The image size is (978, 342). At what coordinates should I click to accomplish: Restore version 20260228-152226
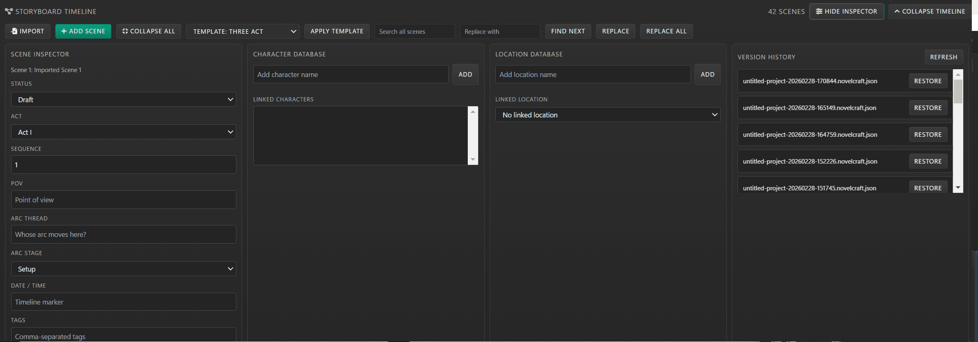click(x=928, y=161)
